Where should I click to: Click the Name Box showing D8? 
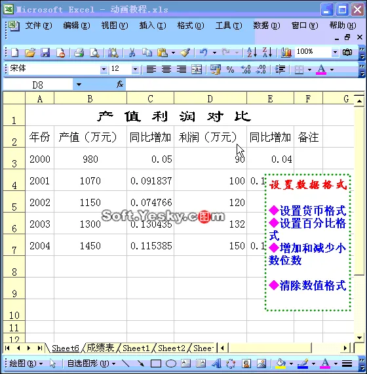38,85
